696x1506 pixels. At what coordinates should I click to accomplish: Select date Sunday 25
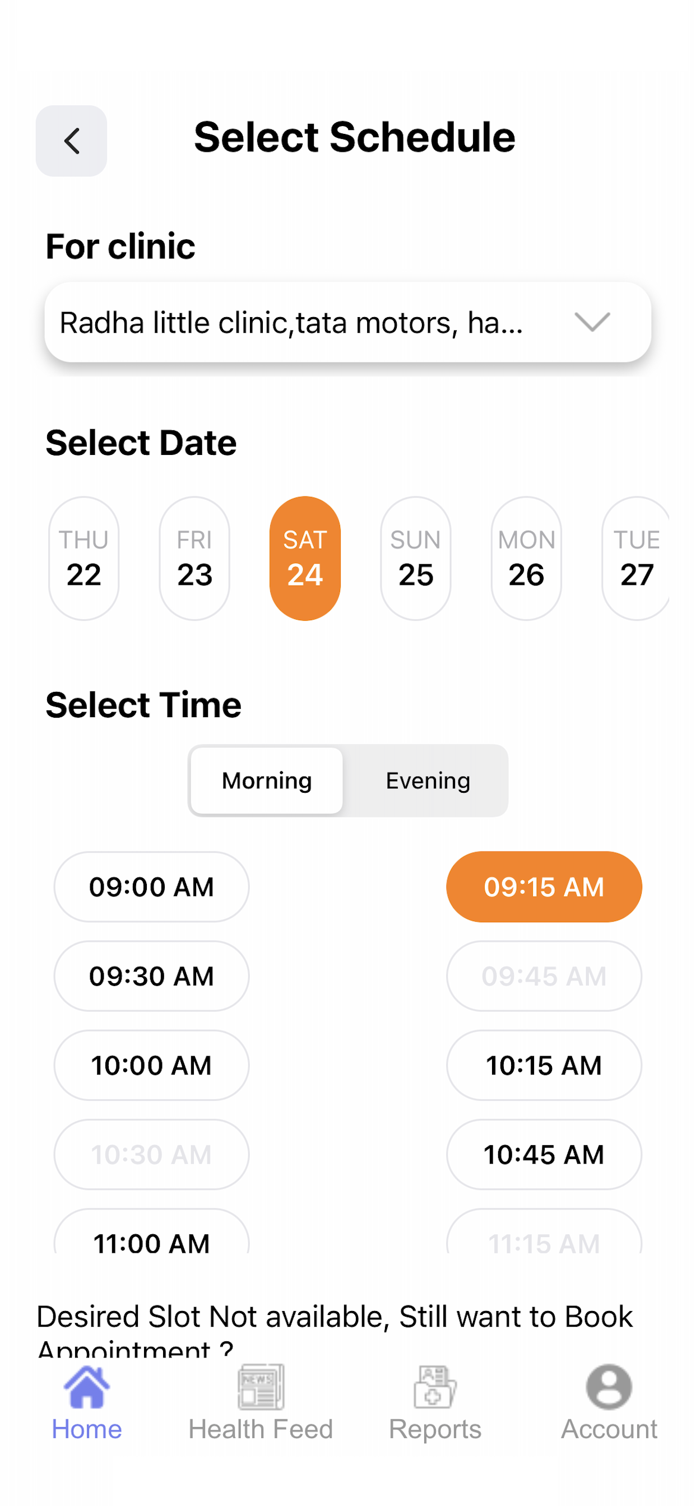coord(415,559)
